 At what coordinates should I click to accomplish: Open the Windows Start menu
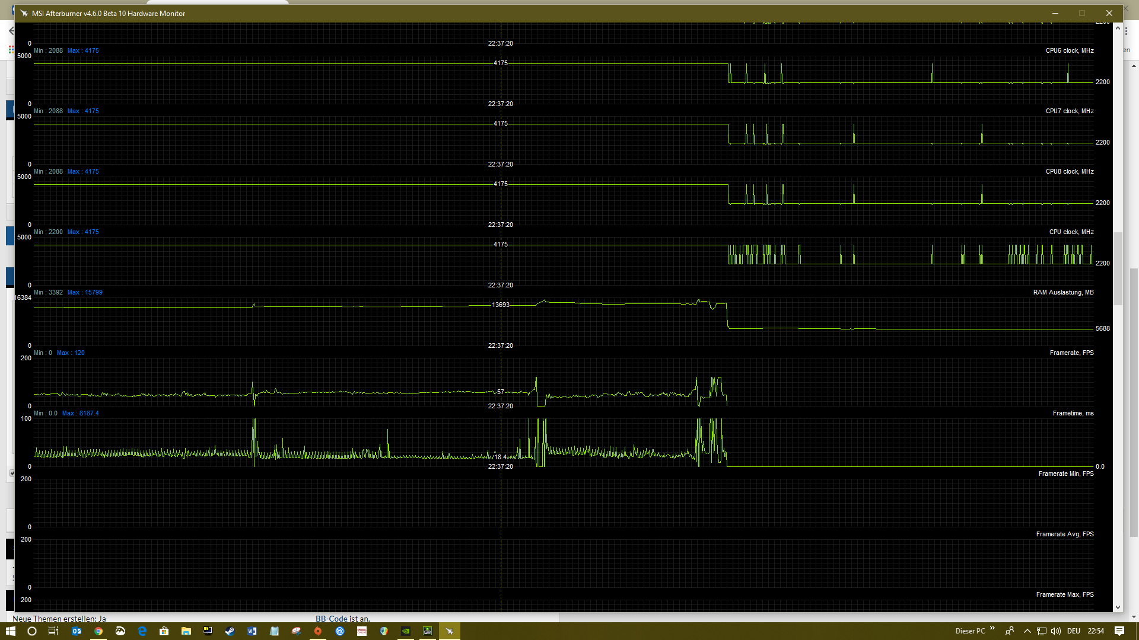click(11, 631)
